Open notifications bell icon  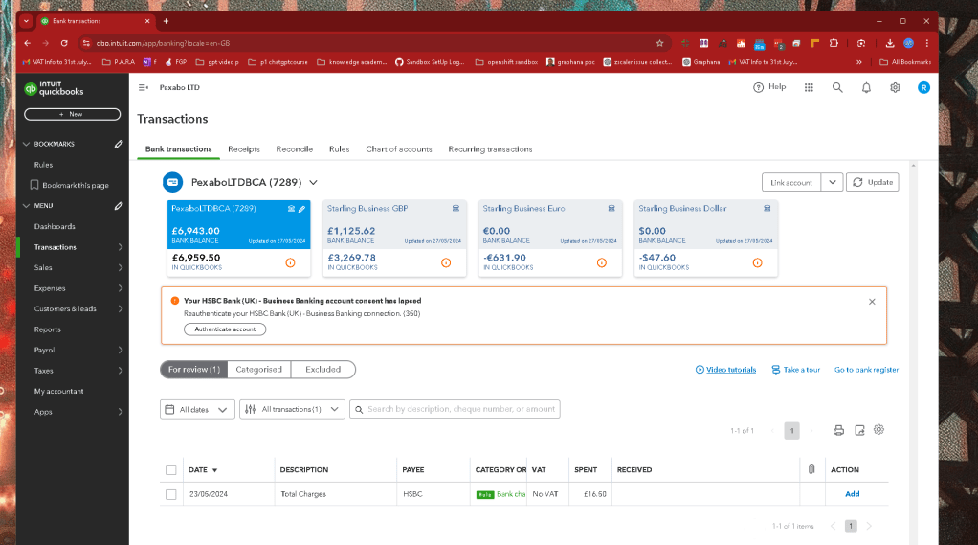coord(866,87)
